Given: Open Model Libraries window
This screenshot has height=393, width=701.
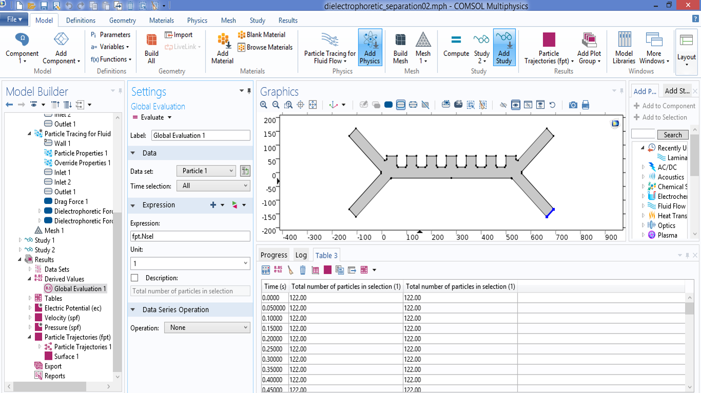Looking at the screenshot, I should tap(624, 47).
